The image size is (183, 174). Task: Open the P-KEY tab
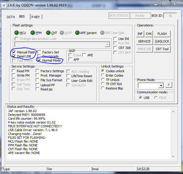coord(36,17)
